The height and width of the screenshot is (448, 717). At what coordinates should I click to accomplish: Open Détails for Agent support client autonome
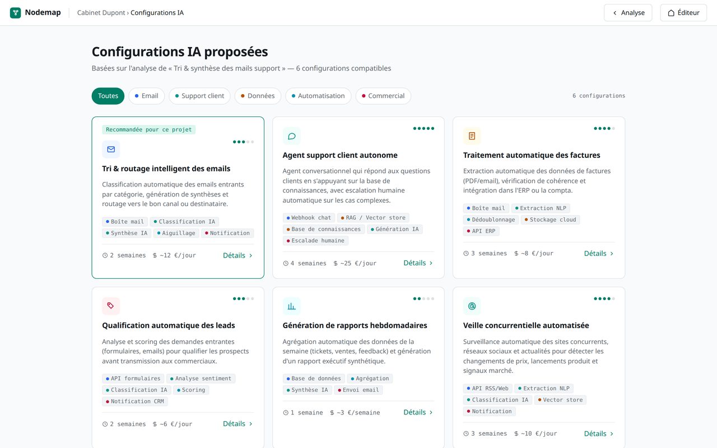[x=418, y=263]
